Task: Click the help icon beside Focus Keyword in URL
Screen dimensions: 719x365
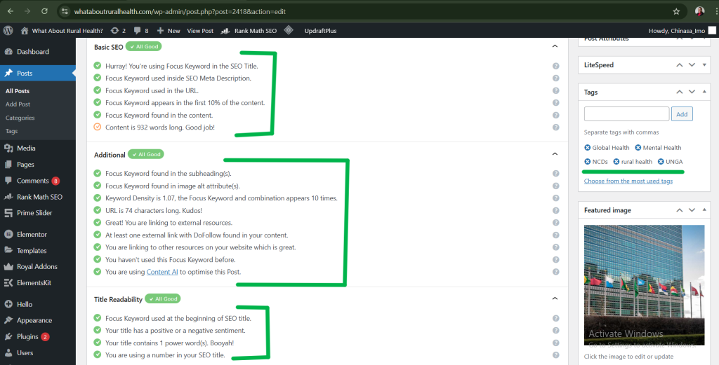Action: coord(555,90)
